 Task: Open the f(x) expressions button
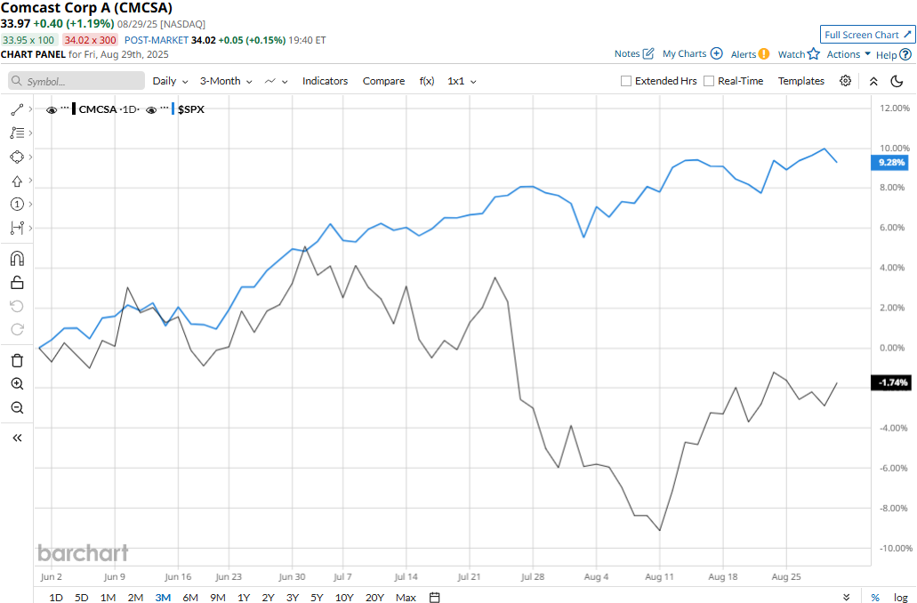pos(427,81)
